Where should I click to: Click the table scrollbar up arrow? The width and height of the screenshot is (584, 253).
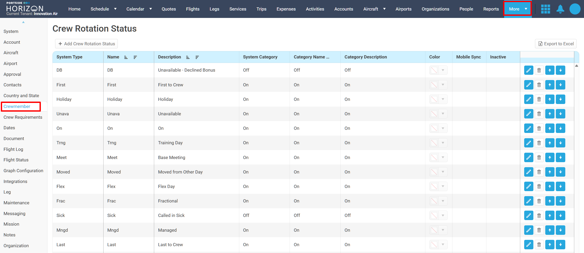click(x=577, y=66)
